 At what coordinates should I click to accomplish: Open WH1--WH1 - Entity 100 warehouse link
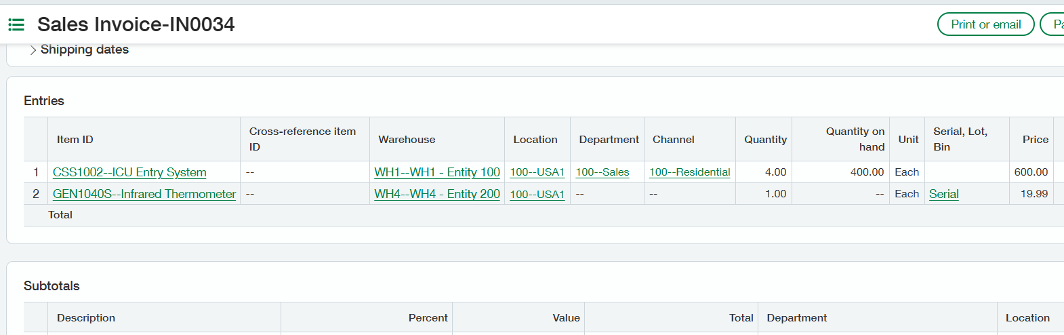pyautogui.click(x=437, y=172)
